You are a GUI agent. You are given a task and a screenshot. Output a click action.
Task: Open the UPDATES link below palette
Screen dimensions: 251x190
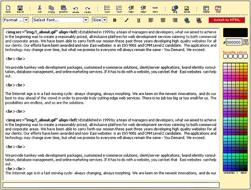tap(229, 173)
